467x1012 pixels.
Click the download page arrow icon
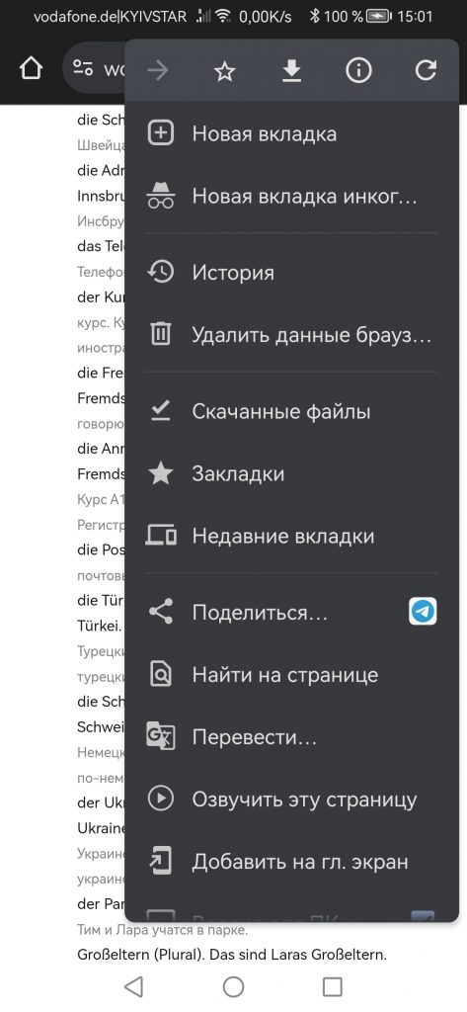click(x=291, y=70)
